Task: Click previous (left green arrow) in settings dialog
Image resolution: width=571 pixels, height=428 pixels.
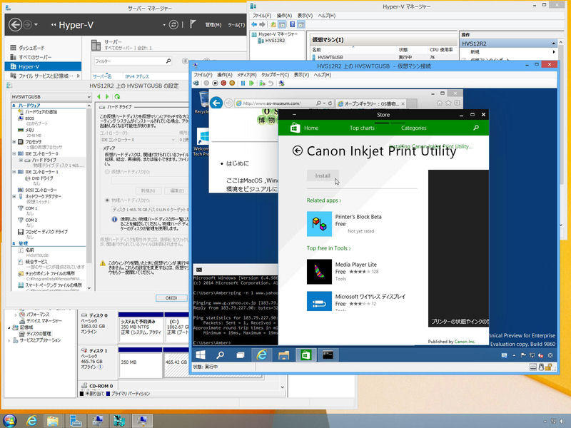Action: tap(98, 97)
